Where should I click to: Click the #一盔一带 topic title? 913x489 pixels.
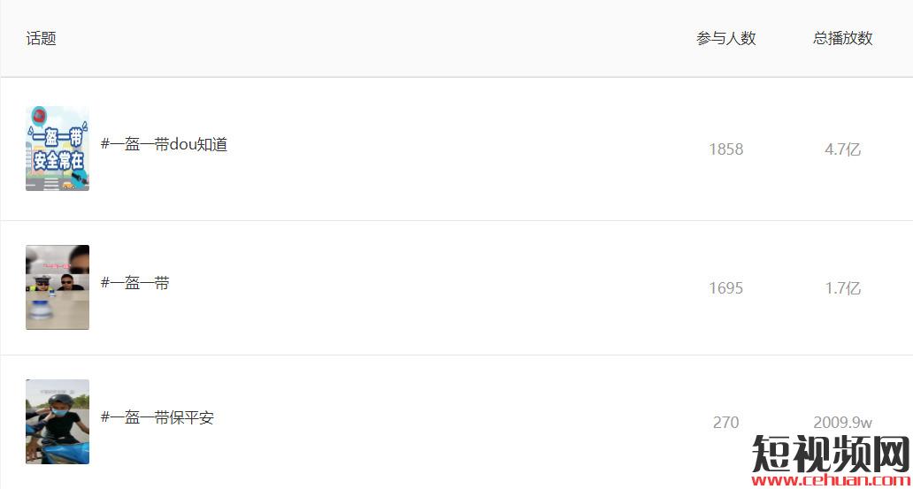pyautogui.click(x=134, y=283)
